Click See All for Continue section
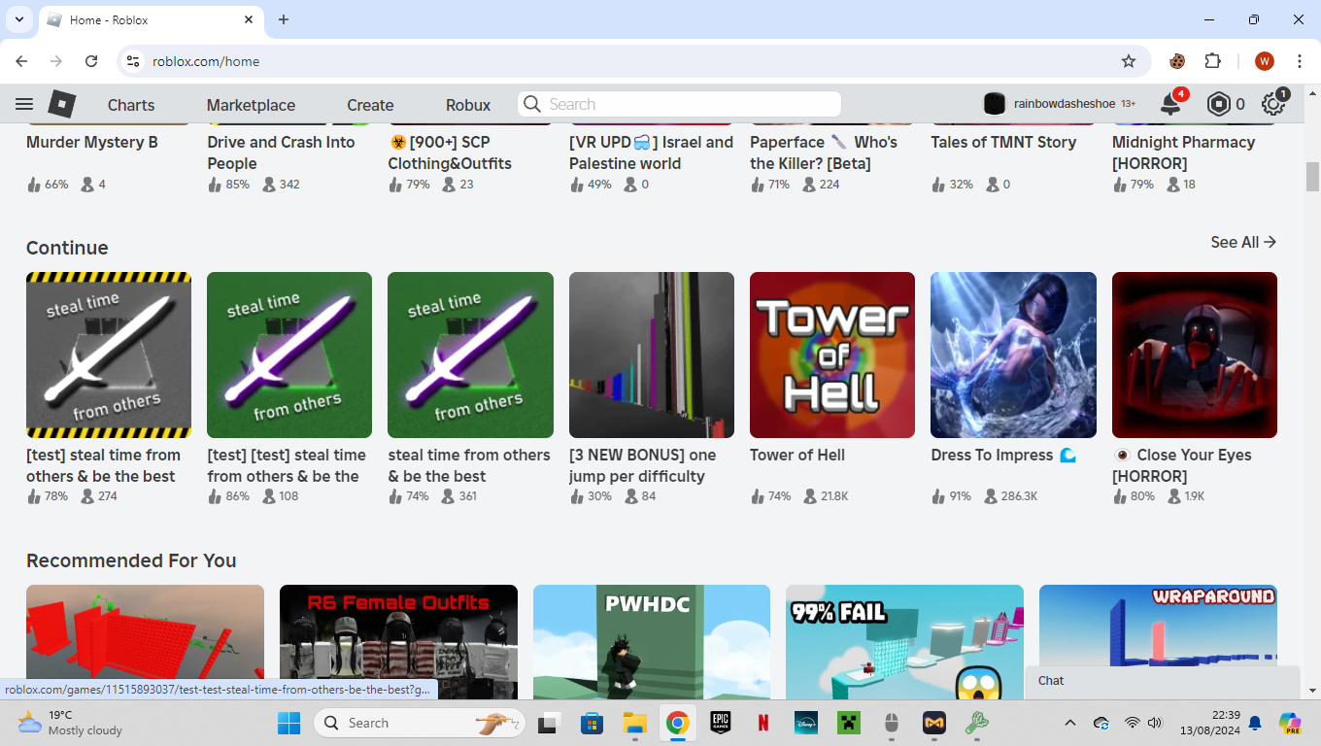This screenshot has width=1321, height=746. click(1243, 242)
